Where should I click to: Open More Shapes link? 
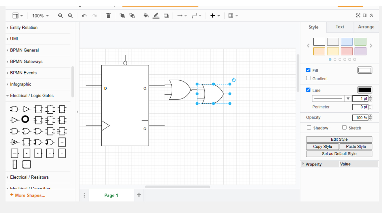pyautogui.click(x=28, y=195)
